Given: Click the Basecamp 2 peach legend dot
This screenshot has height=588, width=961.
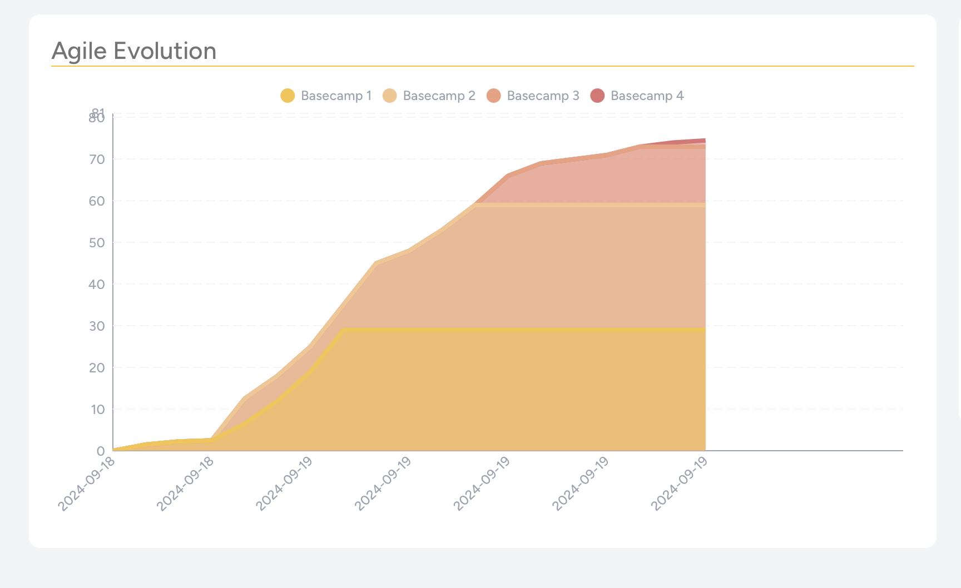Looking at the screenshot, I should (x=390, y=96).
